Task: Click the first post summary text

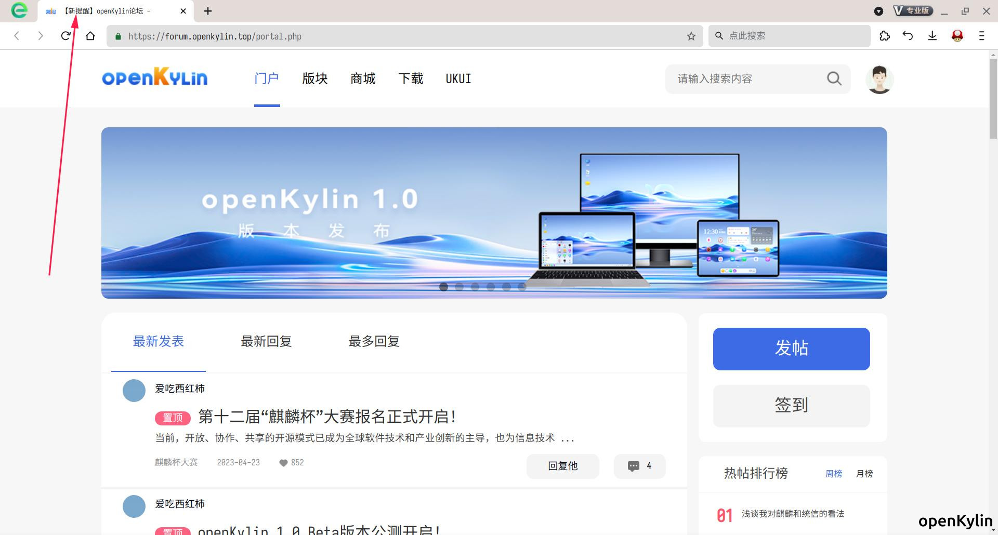Action: pyautogui.click(x=365, y=438)
